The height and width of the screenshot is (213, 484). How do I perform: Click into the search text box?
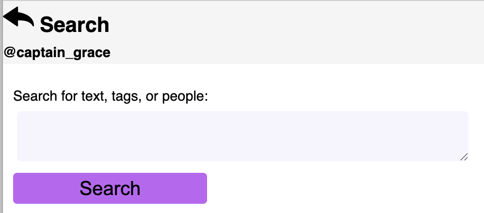tap(242, 136)
